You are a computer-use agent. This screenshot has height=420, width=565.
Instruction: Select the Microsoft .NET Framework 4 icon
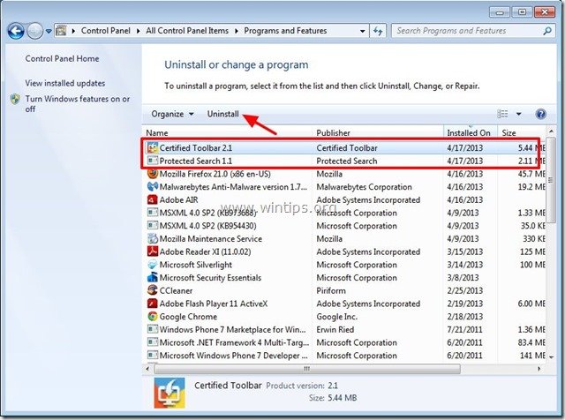coord(153,342)
